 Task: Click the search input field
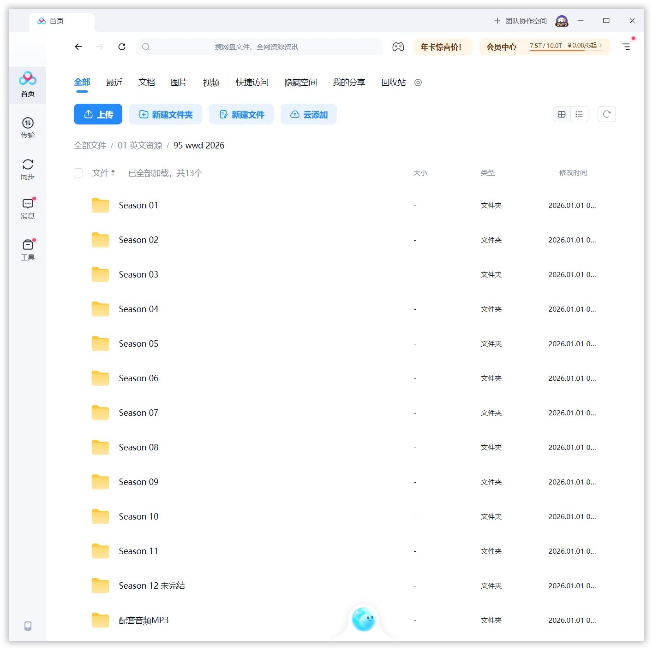point(258,47)
